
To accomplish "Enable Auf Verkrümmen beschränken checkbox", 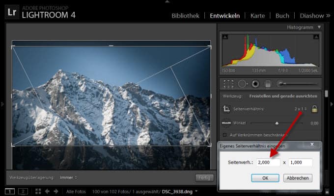I will [225, 135].
